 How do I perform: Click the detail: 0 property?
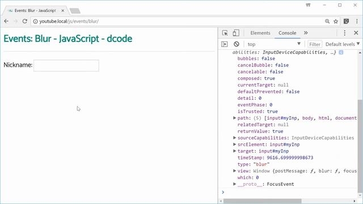[x=250, y=98]
